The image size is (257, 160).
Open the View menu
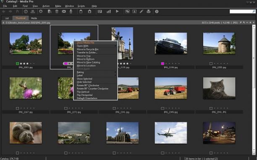pyautogui.click(x=35, y=6)
